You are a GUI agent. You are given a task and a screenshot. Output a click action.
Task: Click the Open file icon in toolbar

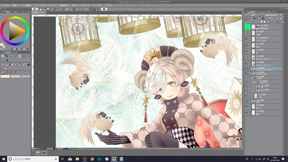click(44, 9)
